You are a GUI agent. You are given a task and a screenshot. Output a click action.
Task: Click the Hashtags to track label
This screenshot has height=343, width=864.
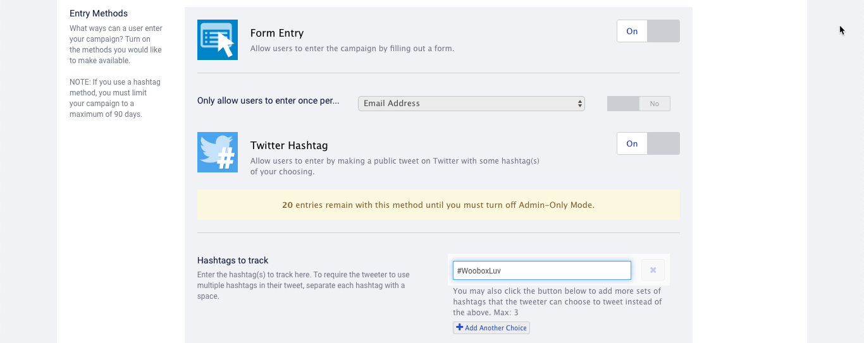233,260
